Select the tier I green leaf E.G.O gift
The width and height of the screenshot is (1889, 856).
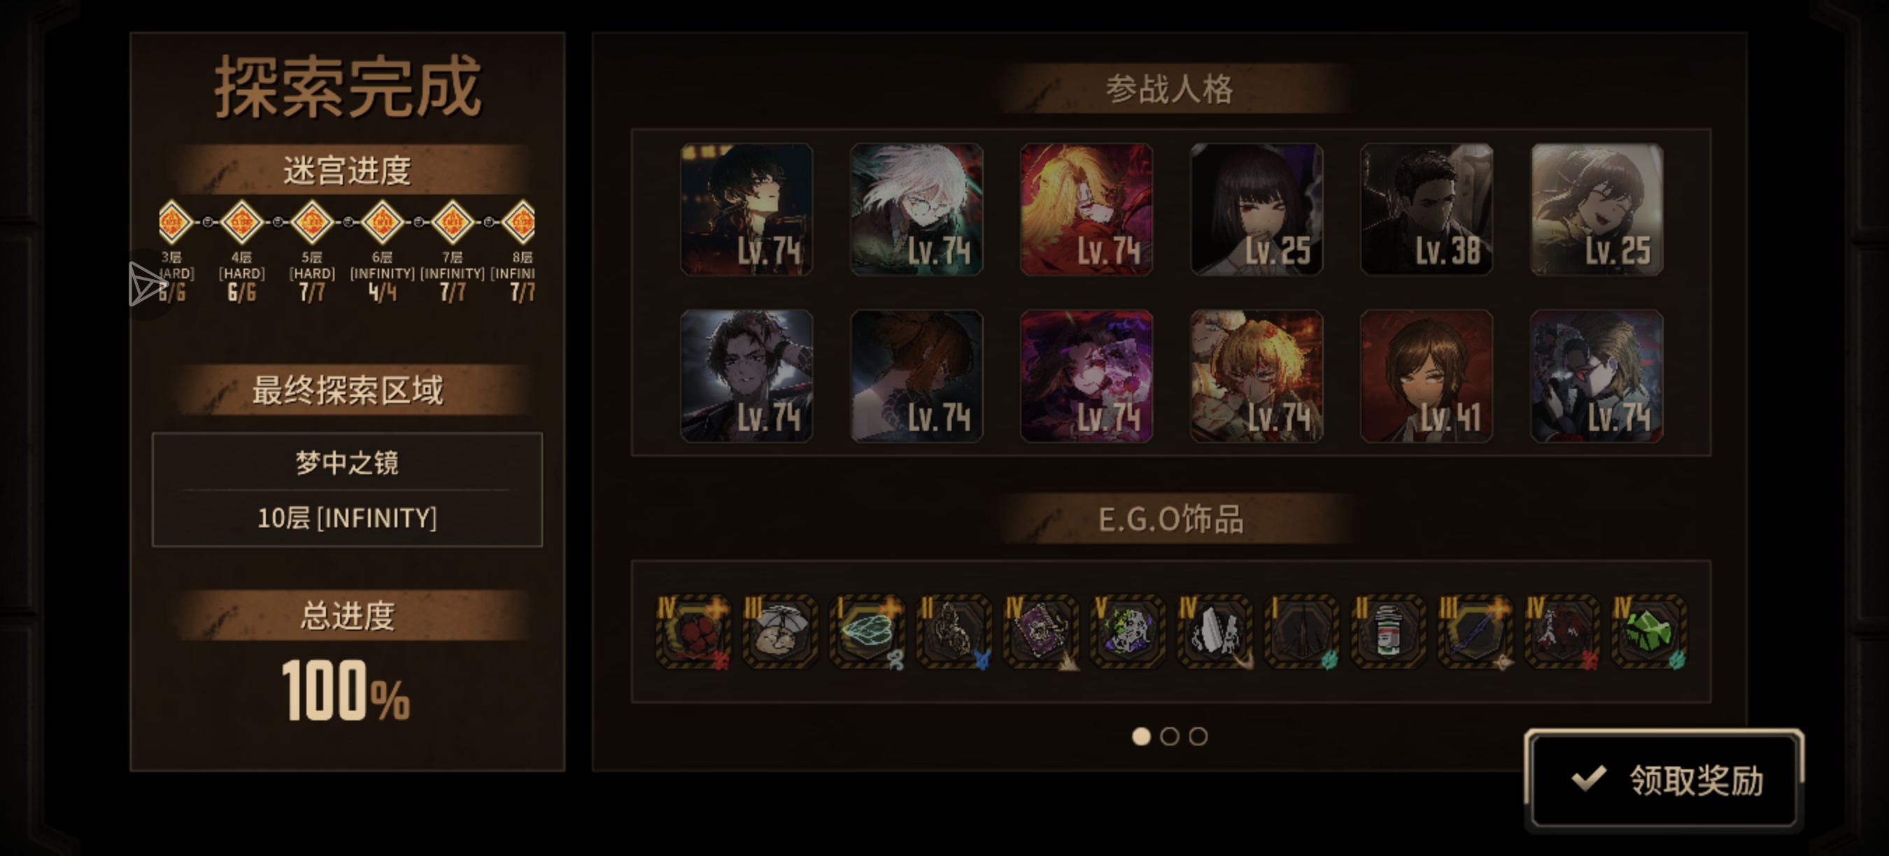tap(867, 631)
